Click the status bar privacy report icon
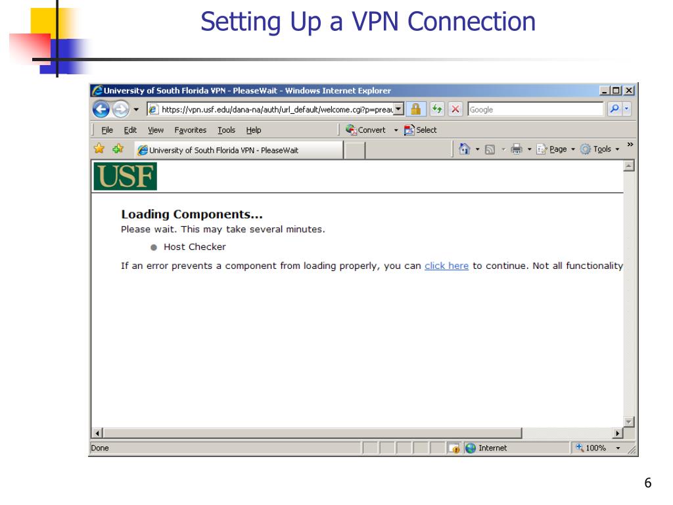The height and width of the screenshot is (505, 673). tap(454, 448)
